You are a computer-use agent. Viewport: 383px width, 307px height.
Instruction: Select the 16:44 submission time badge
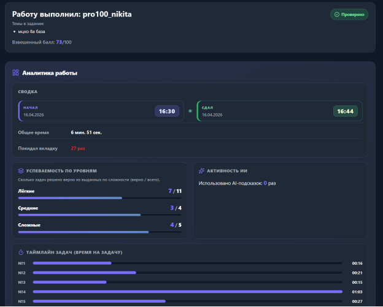[346, 112]
